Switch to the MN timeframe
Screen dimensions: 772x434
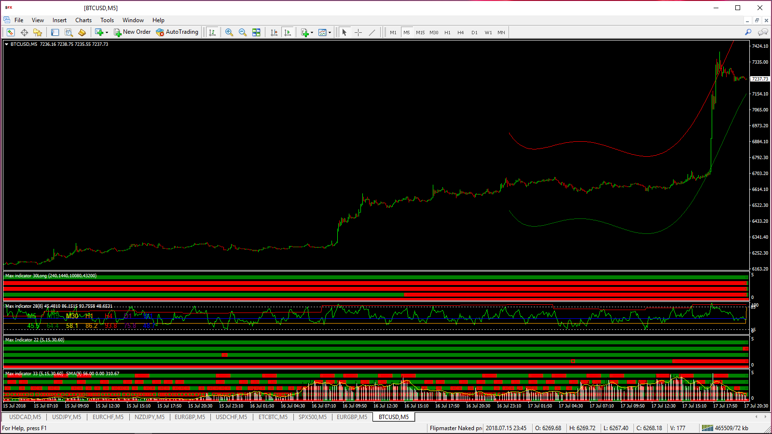tap(501, 32)
